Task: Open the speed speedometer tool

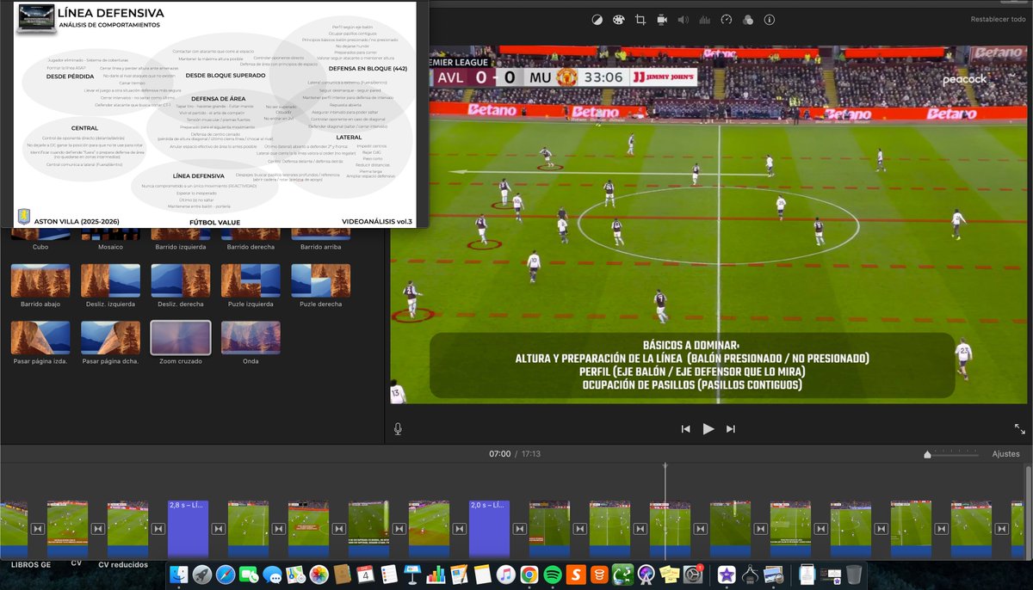Action: (726, 20)
